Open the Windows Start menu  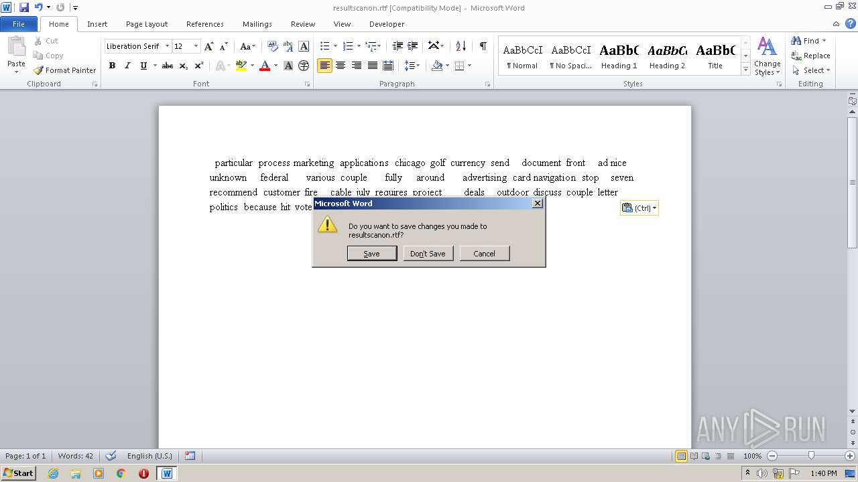click(x=19, y=473)
